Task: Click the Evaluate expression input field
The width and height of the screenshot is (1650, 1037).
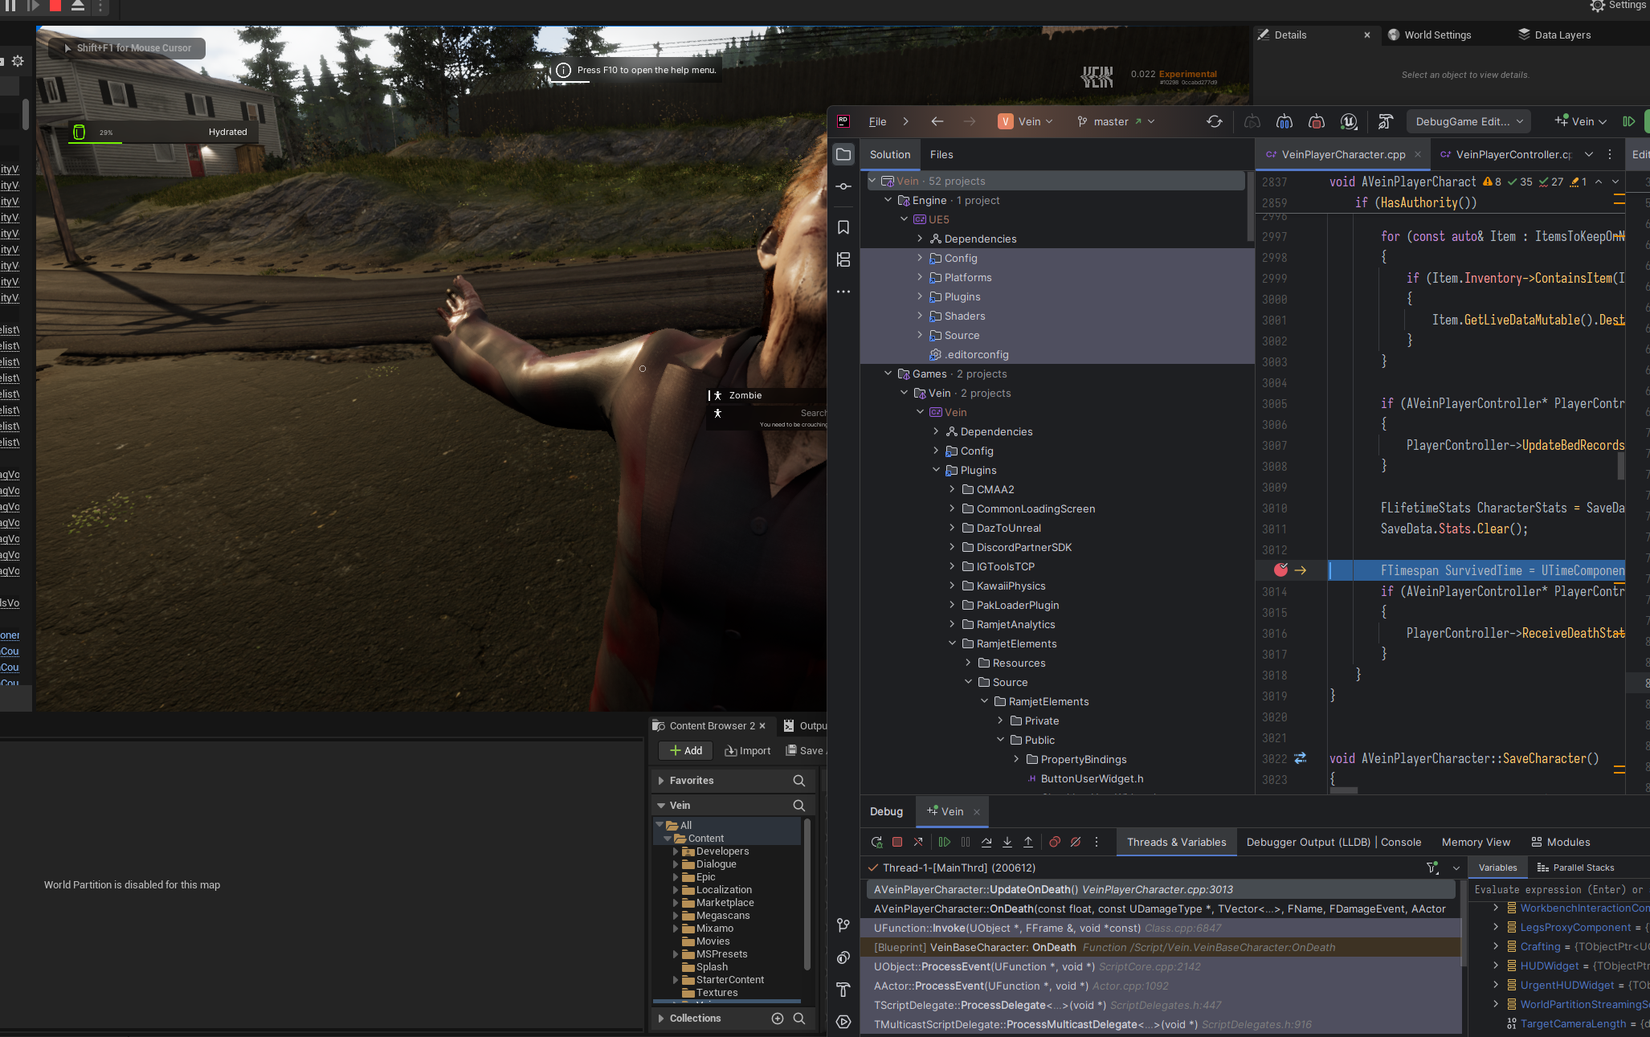Action: 1558,889
